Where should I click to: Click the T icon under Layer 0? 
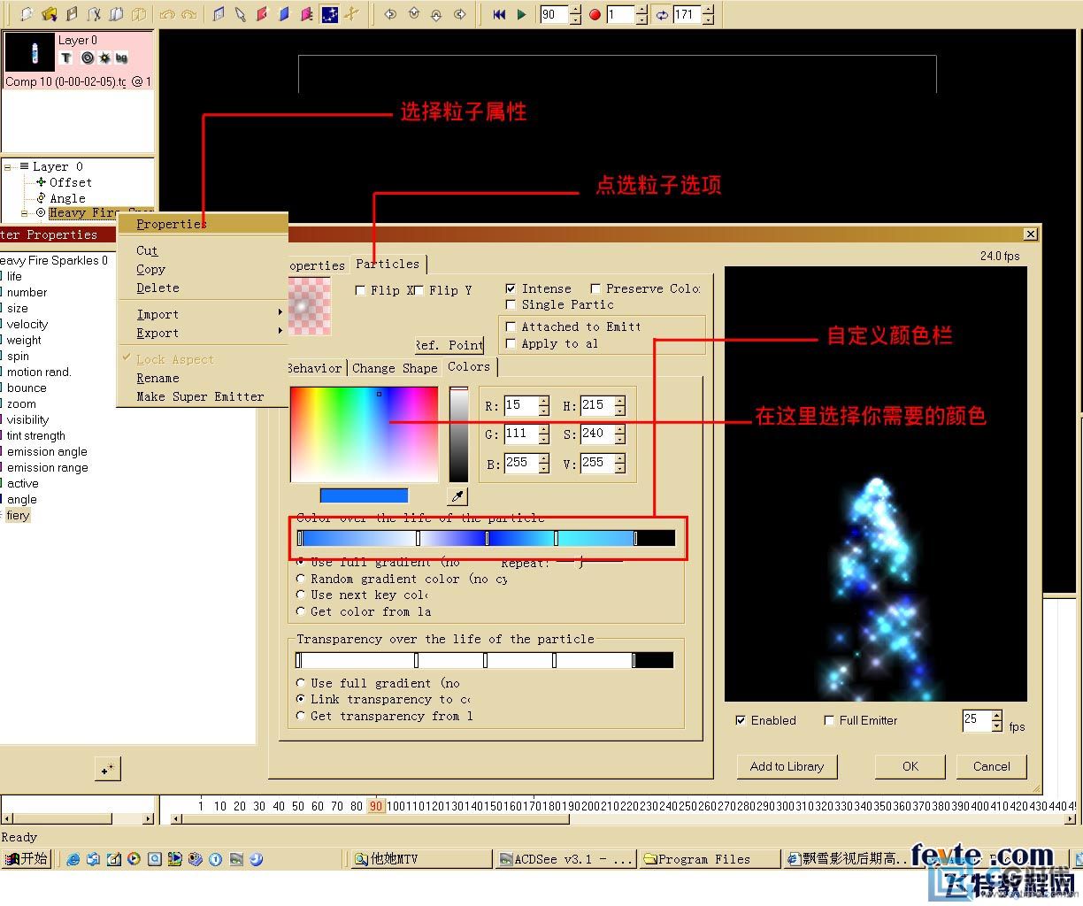pos(66,58)
